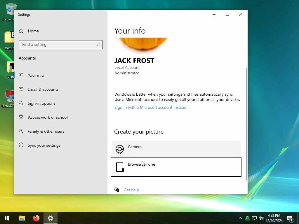The height and width of the screenshot is (224, 299).
Task: Open the Get help link
Action: (x=131, y=190)
